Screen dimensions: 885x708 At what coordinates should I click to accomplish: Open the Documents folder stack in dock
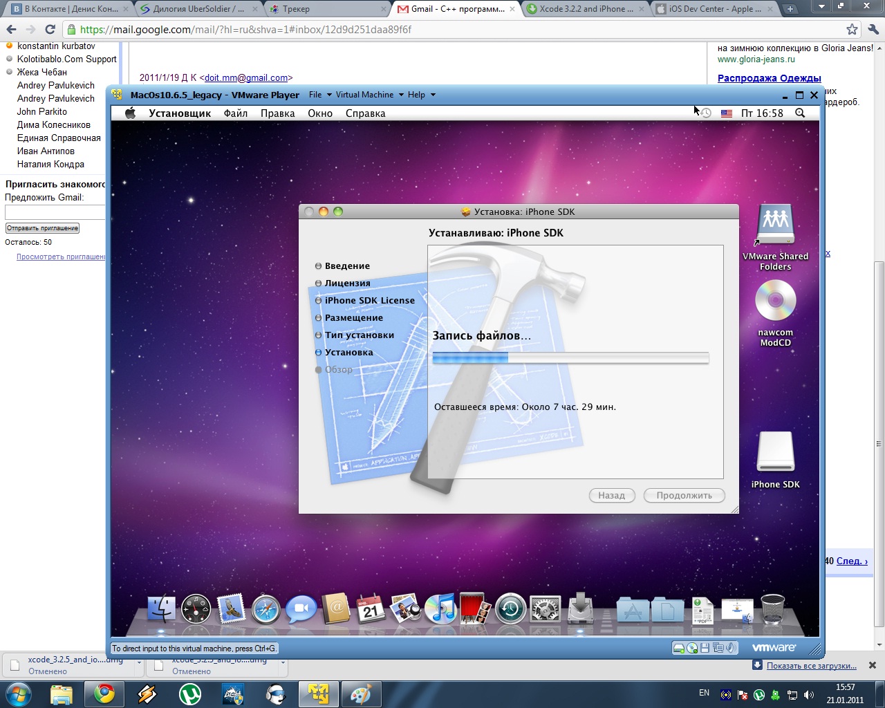(x=667, y=609)
